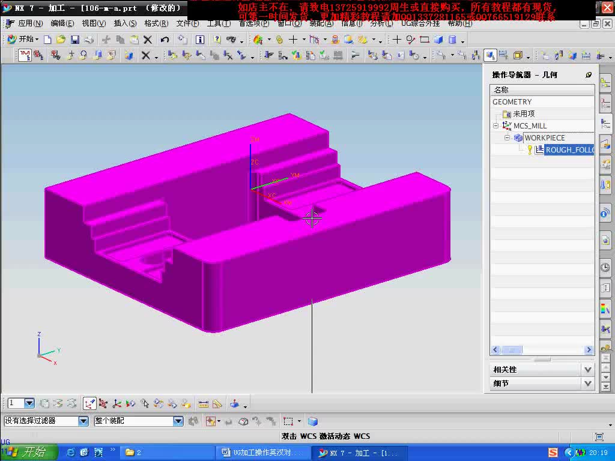Open the 帮助(H) menu

[459, 23]
